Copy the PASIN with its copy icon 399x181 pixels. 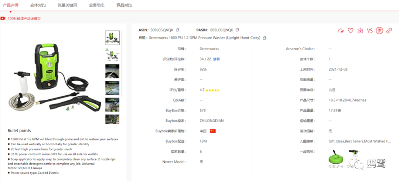(237, 30)
